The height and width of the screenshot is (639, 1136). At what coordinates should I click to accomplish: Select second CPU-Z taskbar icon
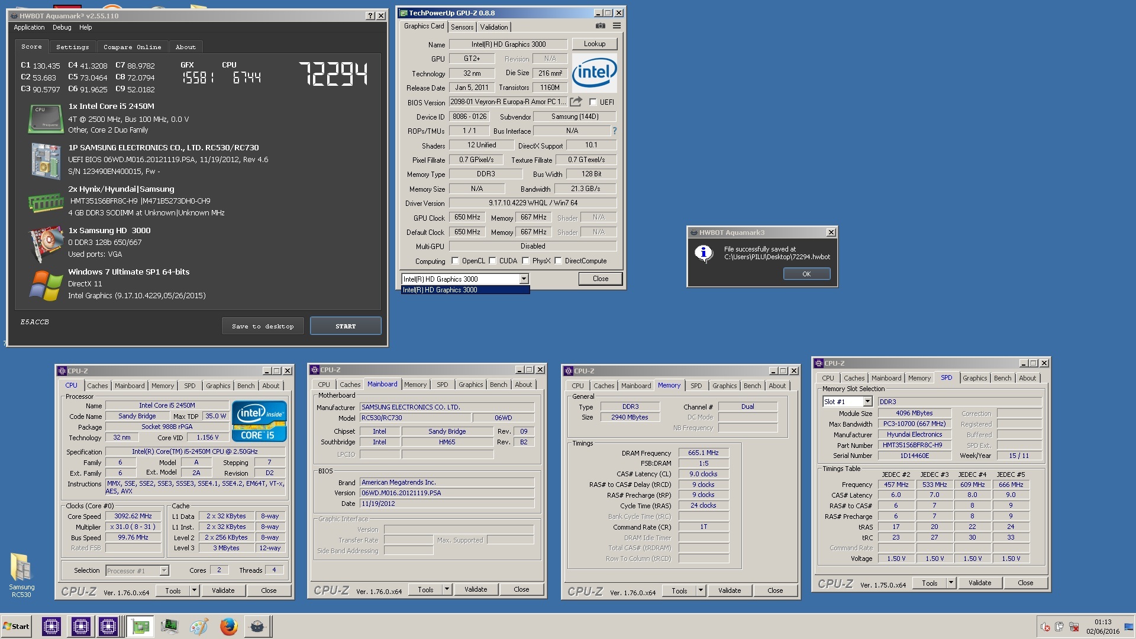click(80, 626)
